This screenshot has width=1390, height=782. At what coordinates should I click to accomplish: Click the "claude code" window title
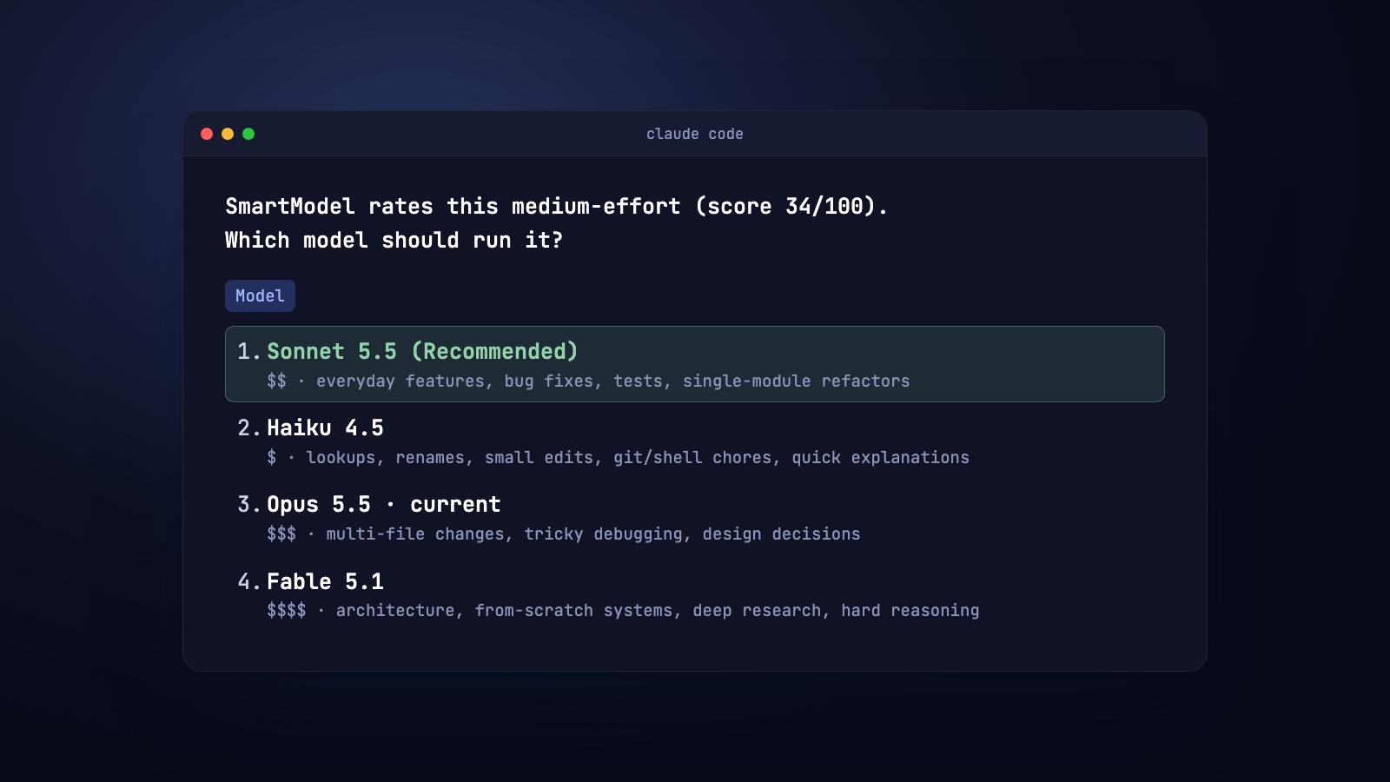(694, 134)
